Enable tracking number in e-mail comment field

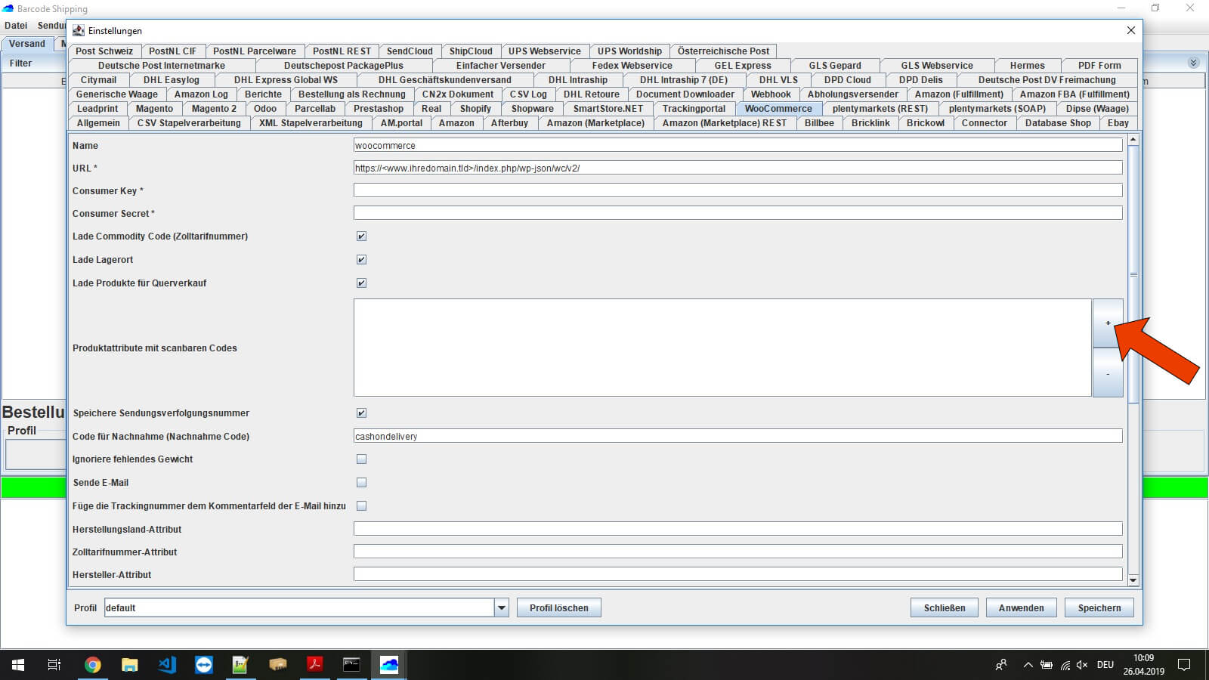361,506
